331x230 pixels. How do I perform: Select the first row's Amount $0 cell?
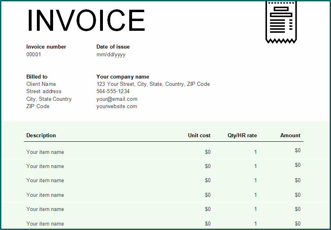pos(298,151)
